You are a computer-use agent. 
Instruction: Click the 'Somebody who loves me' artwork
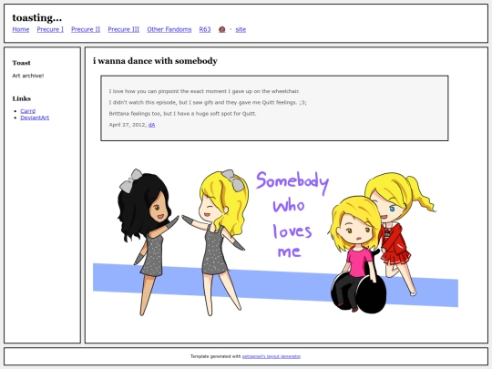(275, 242)
